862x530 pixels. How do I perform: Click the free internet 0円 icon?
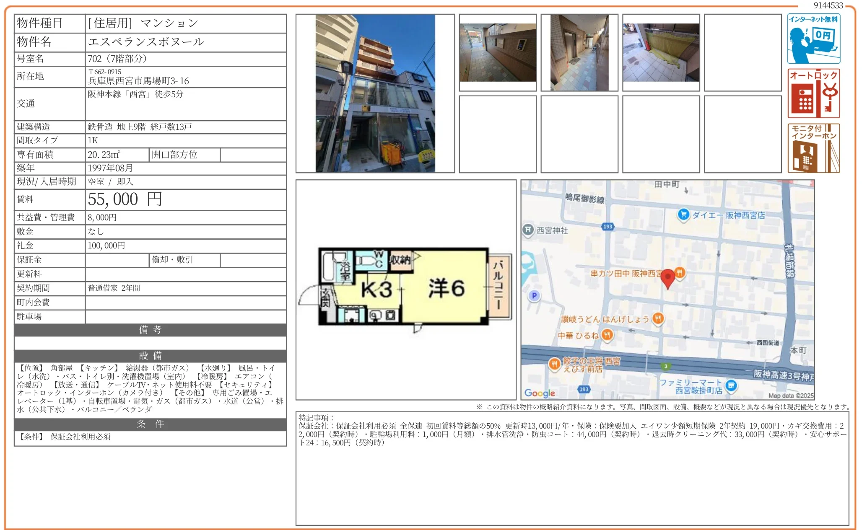pyautogui.click(x=813, y=39)
